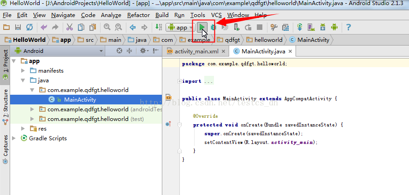409x195 pixels.
Task: Open the Build menu
Action: pos(162,15)
